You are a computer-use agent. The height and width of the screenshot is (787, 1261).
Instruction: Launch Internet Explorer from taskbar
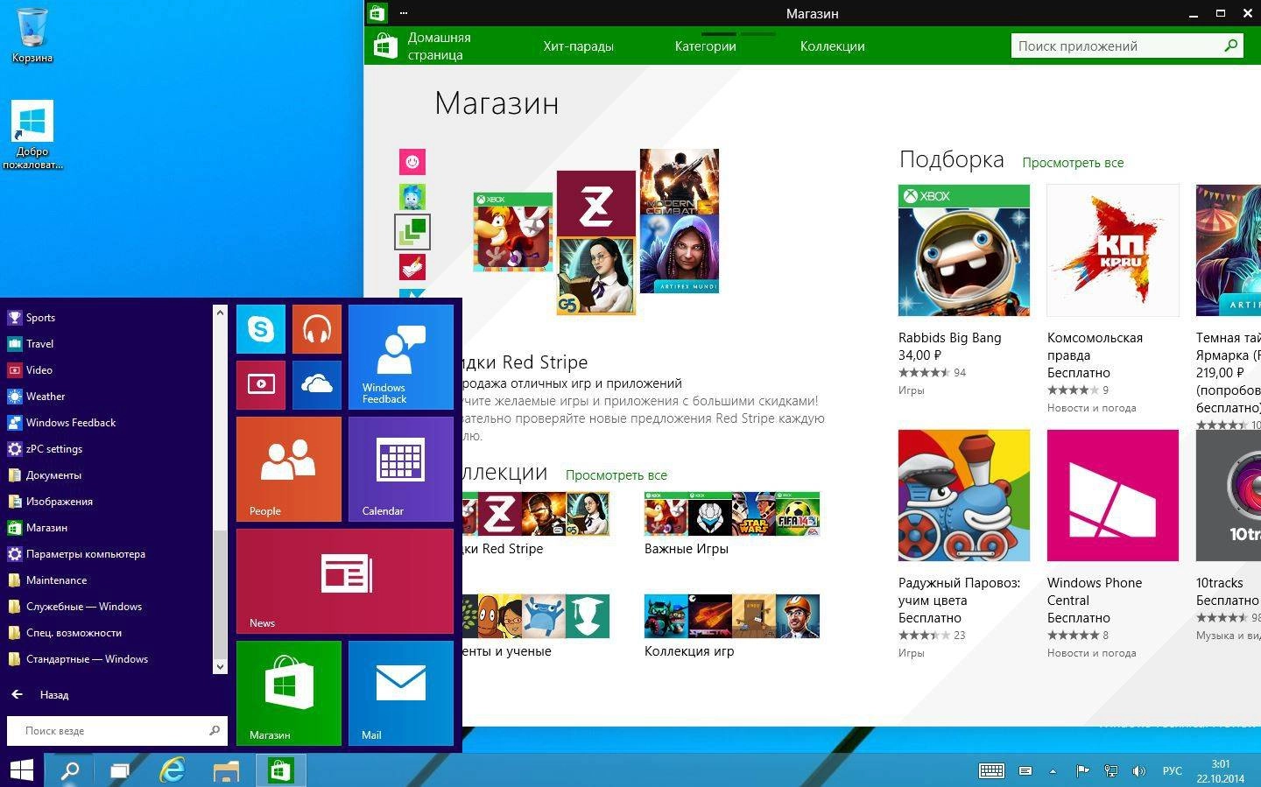point(173,770)
